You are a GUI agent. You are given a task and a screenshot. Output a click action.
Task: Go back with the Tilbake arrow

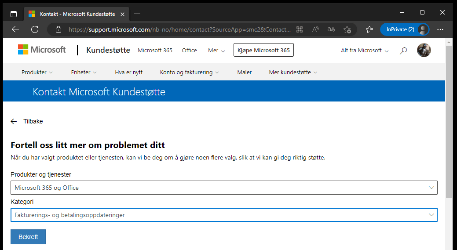point(14,121)
